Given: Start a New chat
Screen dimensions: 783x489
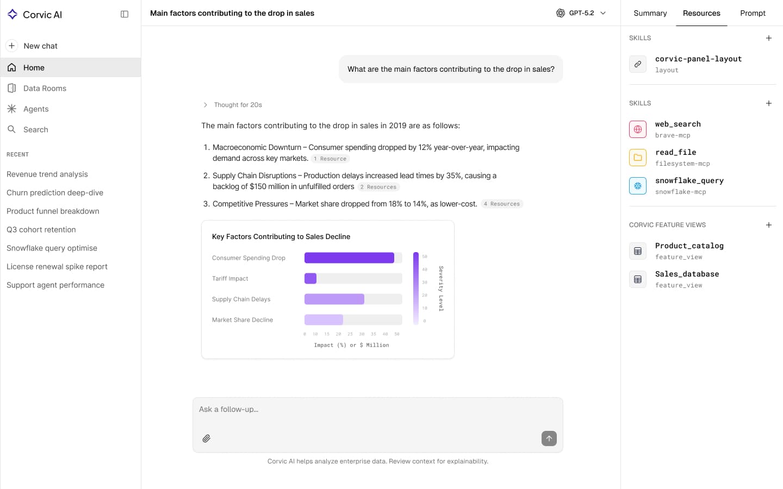Looking at the screenshot, I should (40, 46).
